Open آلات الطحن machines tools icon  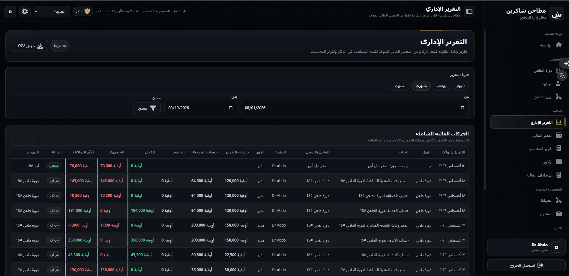coord(559,97)
